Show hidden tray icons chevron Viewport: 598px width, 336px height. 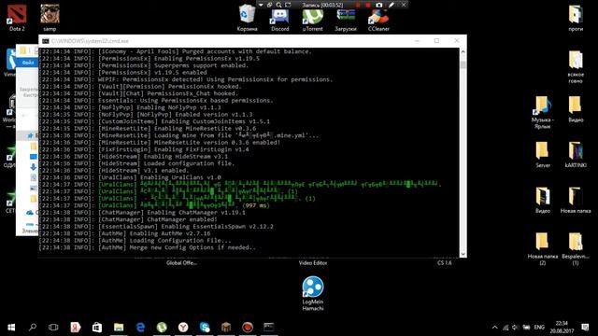(494, 328)
